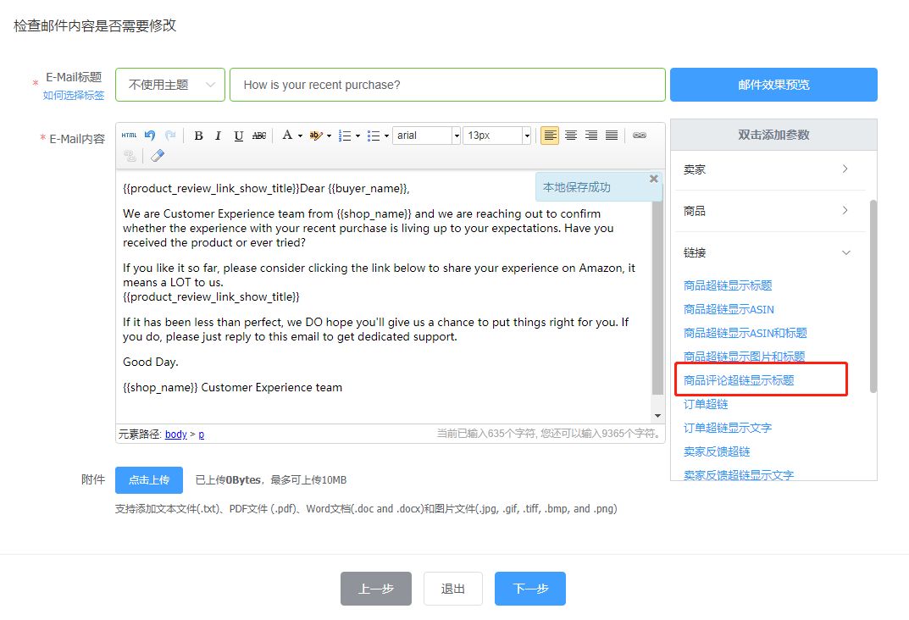909x620 pixels.
Task: Toggle bold formatting
Action: click(198, 136)
